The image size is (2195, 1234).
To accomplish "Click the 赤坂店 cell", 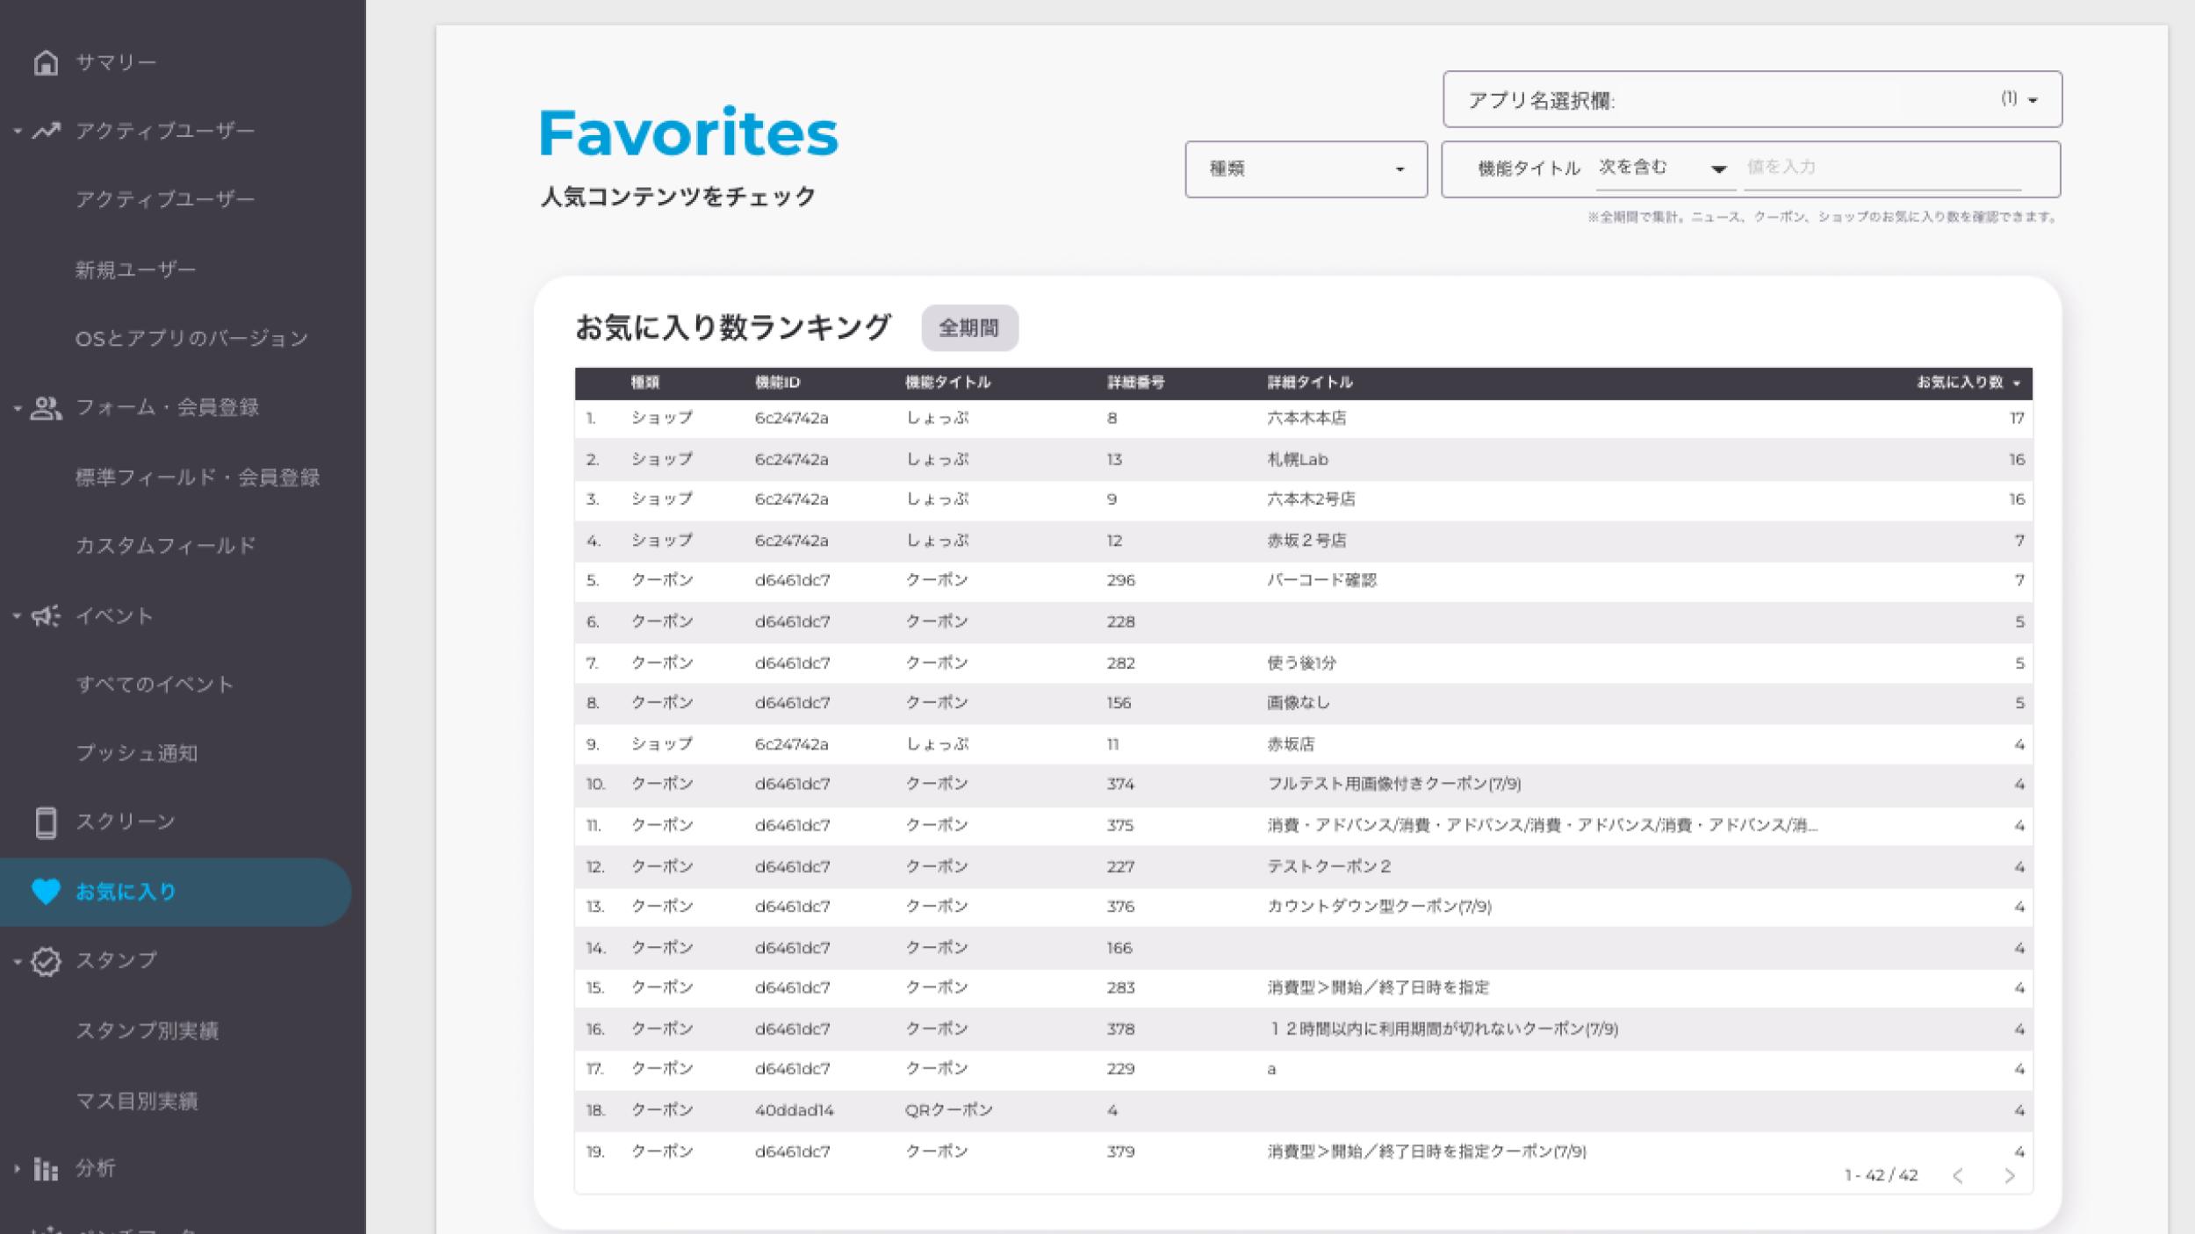I will 1291,744.
